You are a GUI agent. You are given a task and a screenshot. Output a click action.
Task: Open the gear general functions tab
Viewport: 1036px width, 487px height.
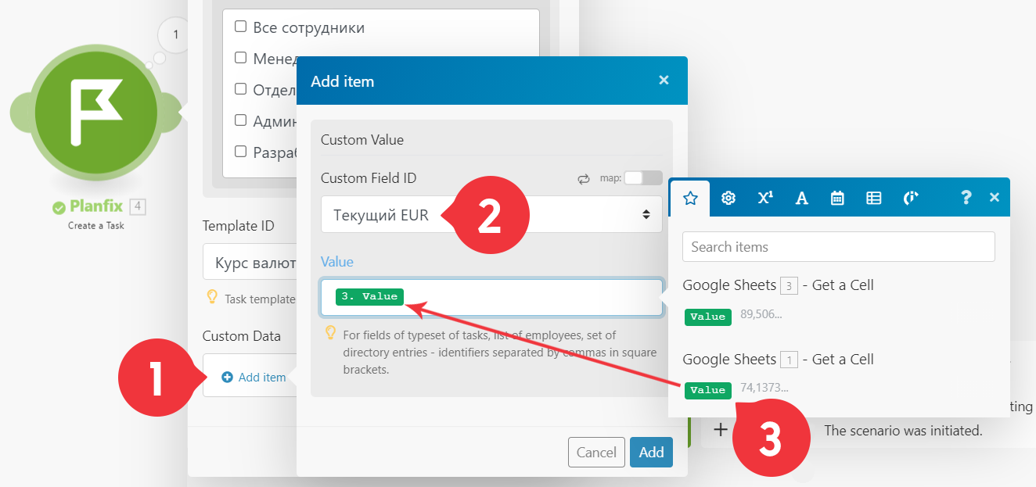click(x=728, y=199)
